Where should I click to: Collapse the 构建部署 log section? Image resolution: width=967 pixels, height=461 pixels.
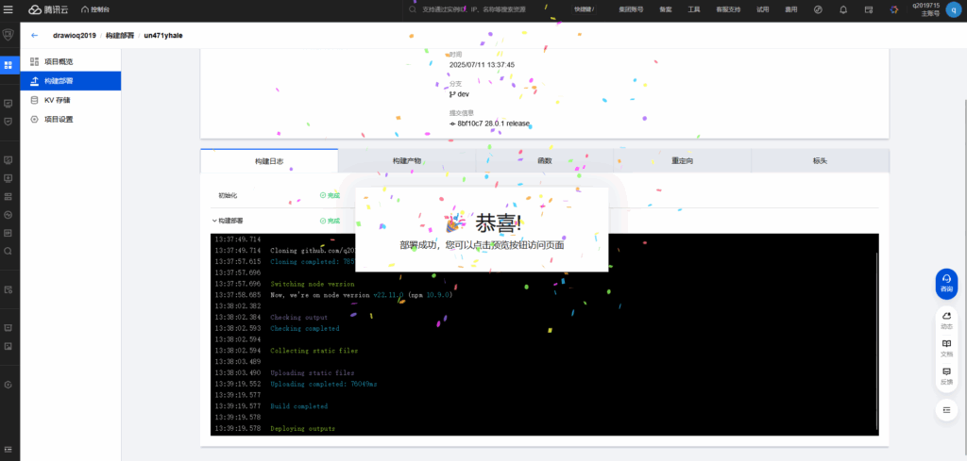tap(214, 221)
